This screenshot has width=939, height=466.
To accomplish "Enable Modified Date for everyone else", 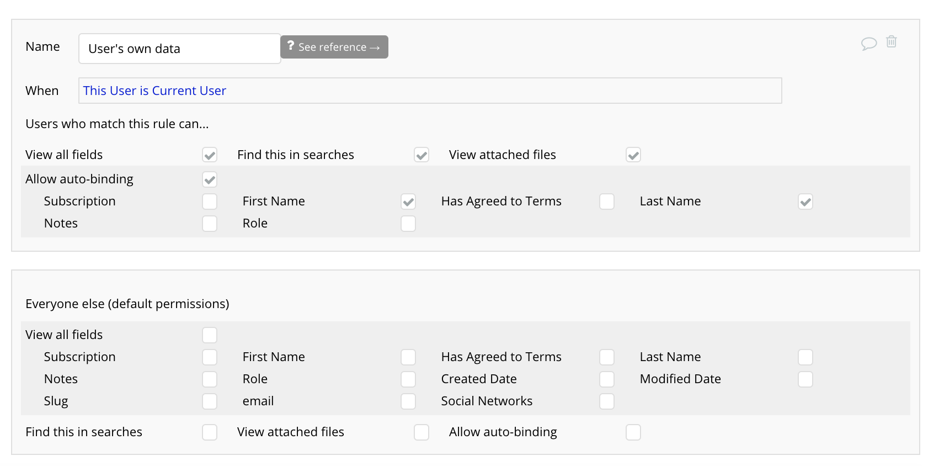I will pos(805,379).
